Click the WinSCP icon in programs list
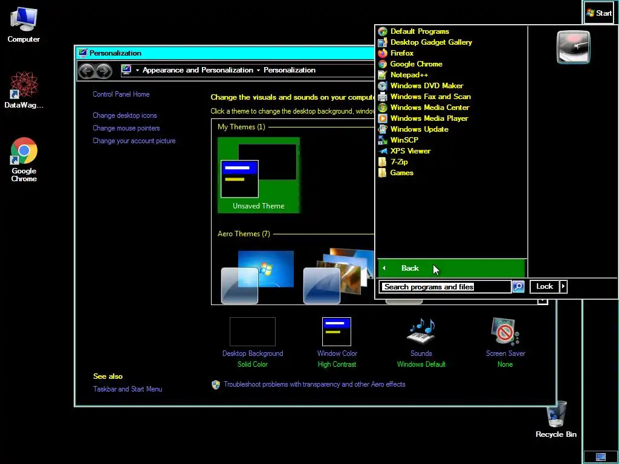Screen dimensions: 619x464 coord(383,140)
